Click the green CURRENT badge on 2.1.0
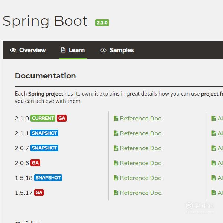This screenshot has height=223, width=223. [43, 118]
